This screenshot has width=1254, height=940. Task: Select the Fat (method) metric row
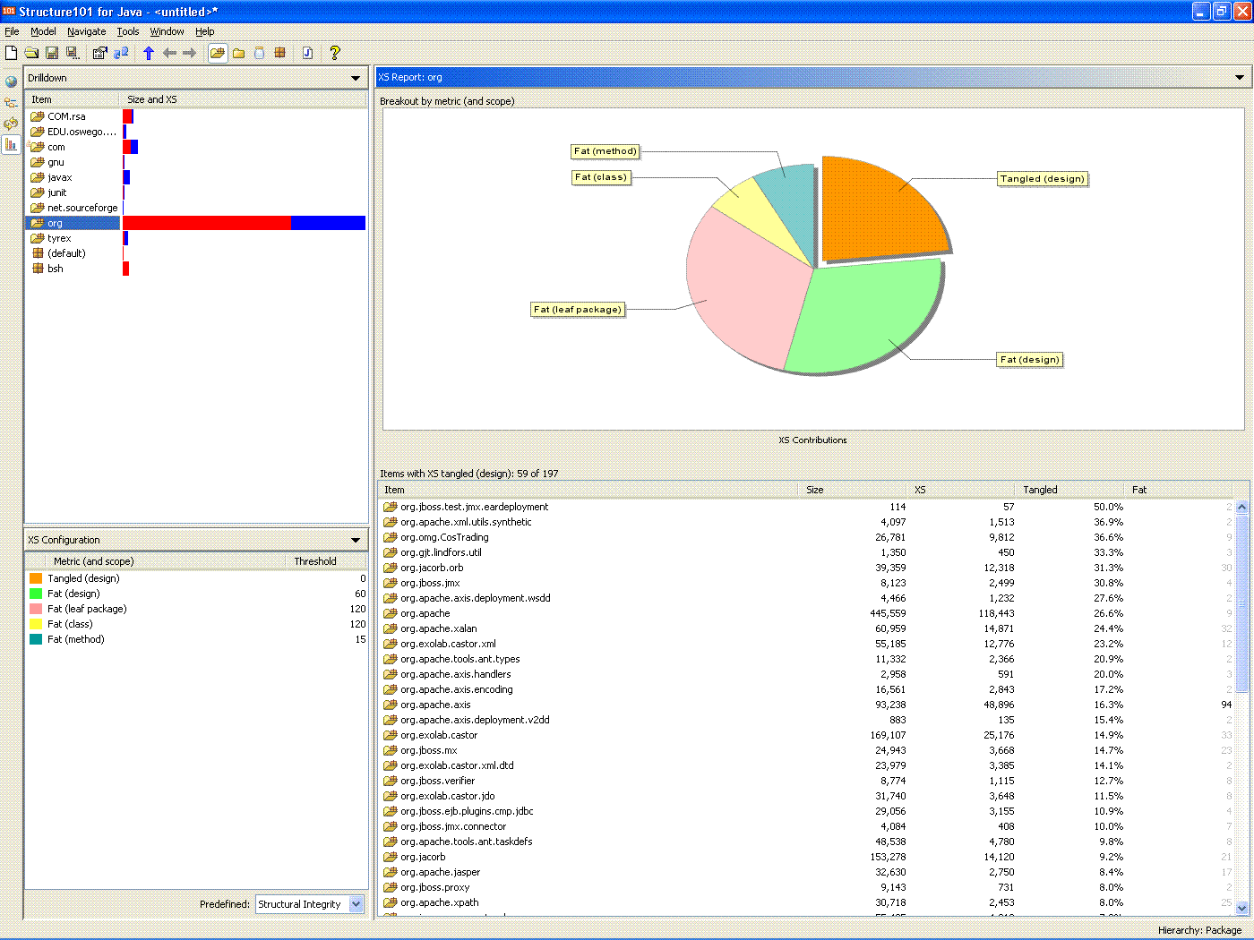click(196, 639)
